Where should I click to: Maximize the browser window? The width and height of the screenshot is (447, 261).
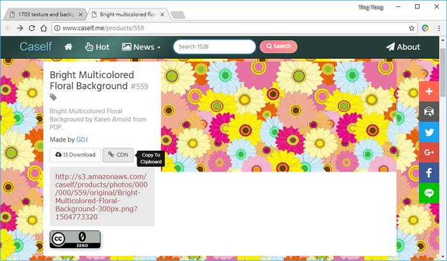[418, 7]
